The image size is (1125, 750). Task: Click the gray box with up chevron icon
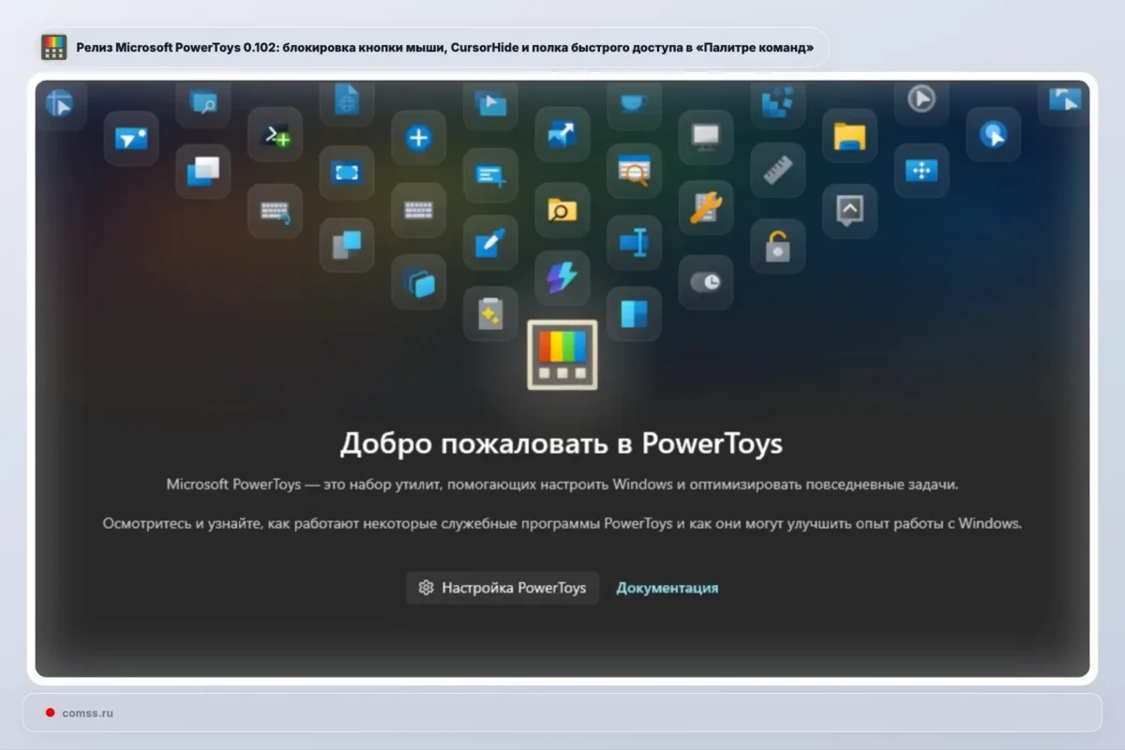click(x=849, y=210)
